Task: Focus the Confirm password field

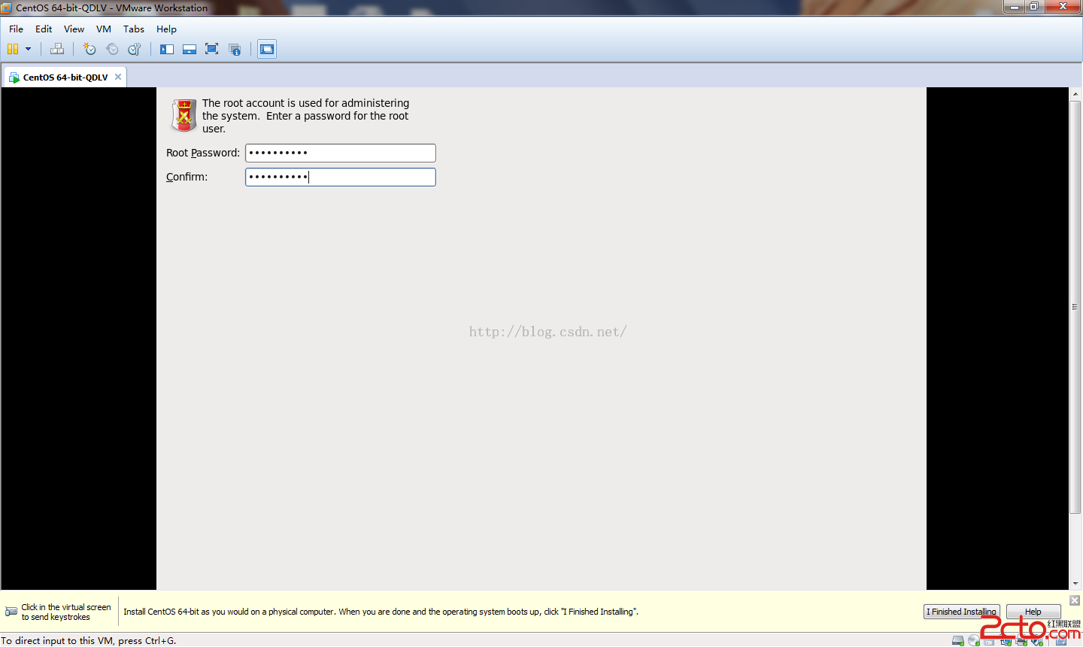Action: [341, 177]
